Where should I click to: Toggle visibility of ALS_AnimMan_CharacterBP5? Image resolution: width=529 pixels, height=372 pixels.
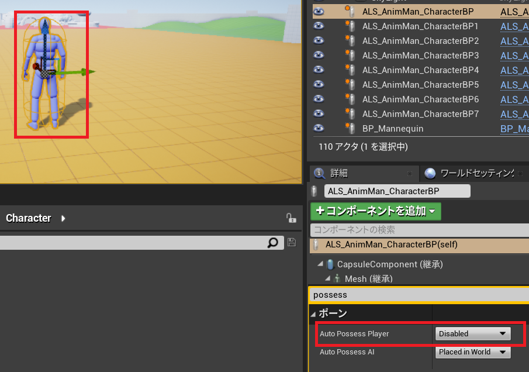tap(319, 84)
